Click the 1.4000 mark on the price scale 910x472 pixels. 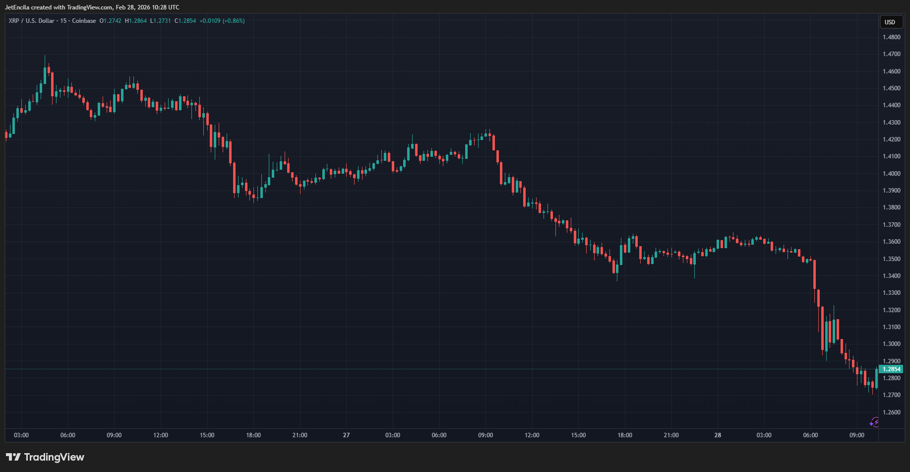pos(891,174)
